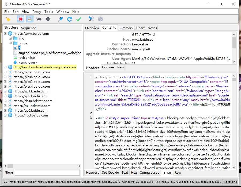Expand the dss0.bdstatic.com node

coord(5,101)
